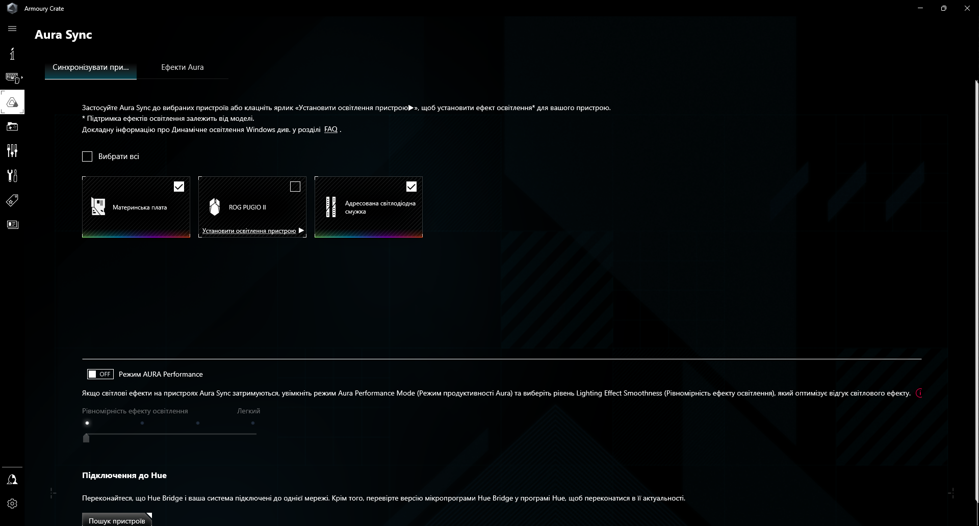
Task: Click the 'ROG PUGIO II' label
Action: pos(247,207)
